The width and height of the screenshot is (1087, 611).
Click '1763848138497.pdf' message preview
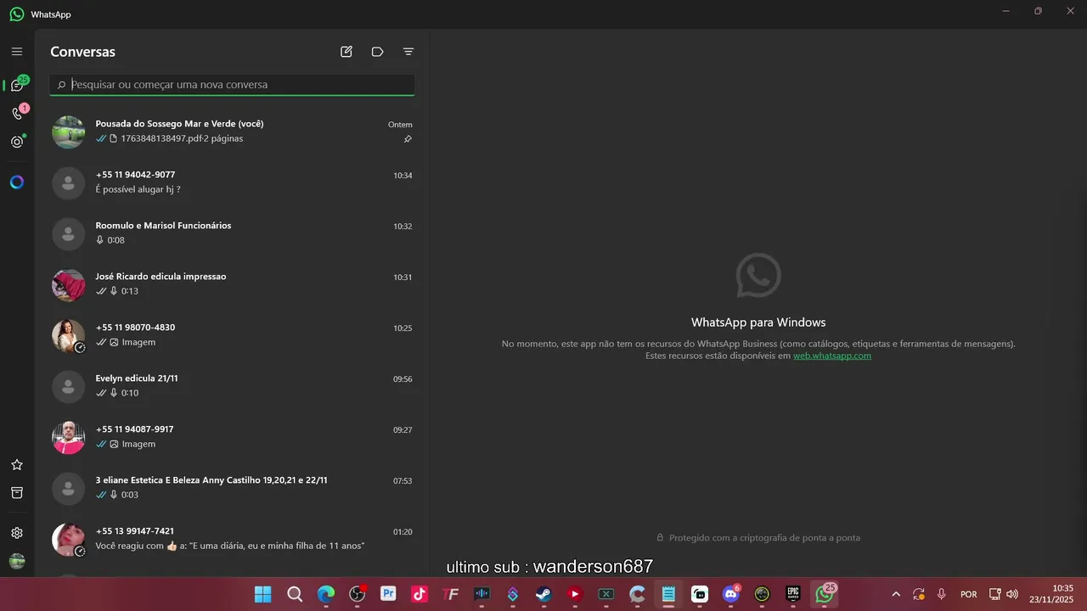point(182,138)
